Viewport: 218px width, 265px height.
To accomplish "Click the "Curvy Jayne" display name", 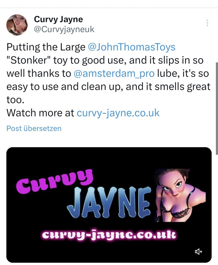I will click(58, 19).
